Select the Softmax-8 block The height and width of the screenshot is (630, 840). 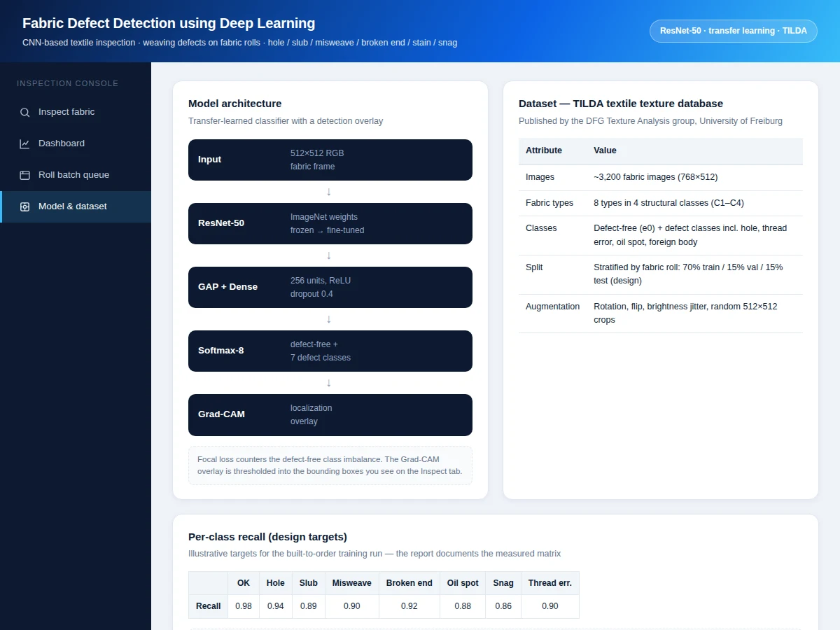click(x=330, y=351)
